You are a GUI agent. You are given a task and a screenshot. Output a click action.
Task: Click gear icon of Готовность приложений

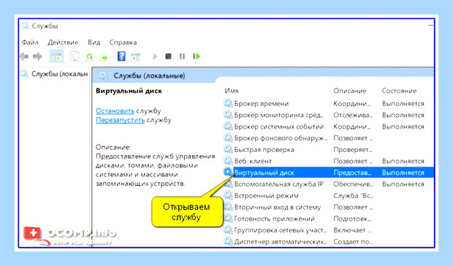tap(228, 218)
